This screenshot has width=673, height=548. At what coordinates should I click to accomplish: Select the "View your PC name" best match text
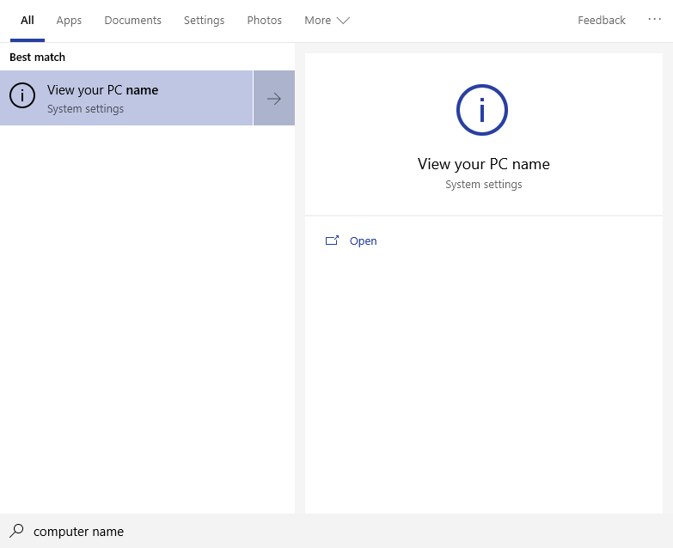(102, 90)
